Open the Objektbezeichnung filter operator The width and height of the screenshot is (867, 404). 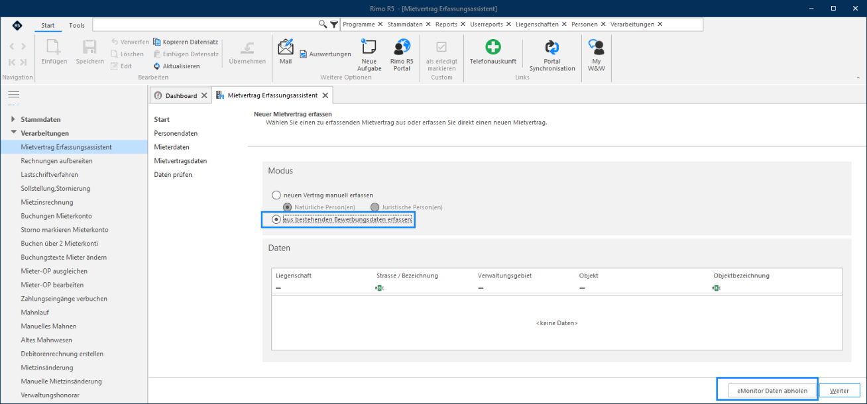tap(717, 288)
